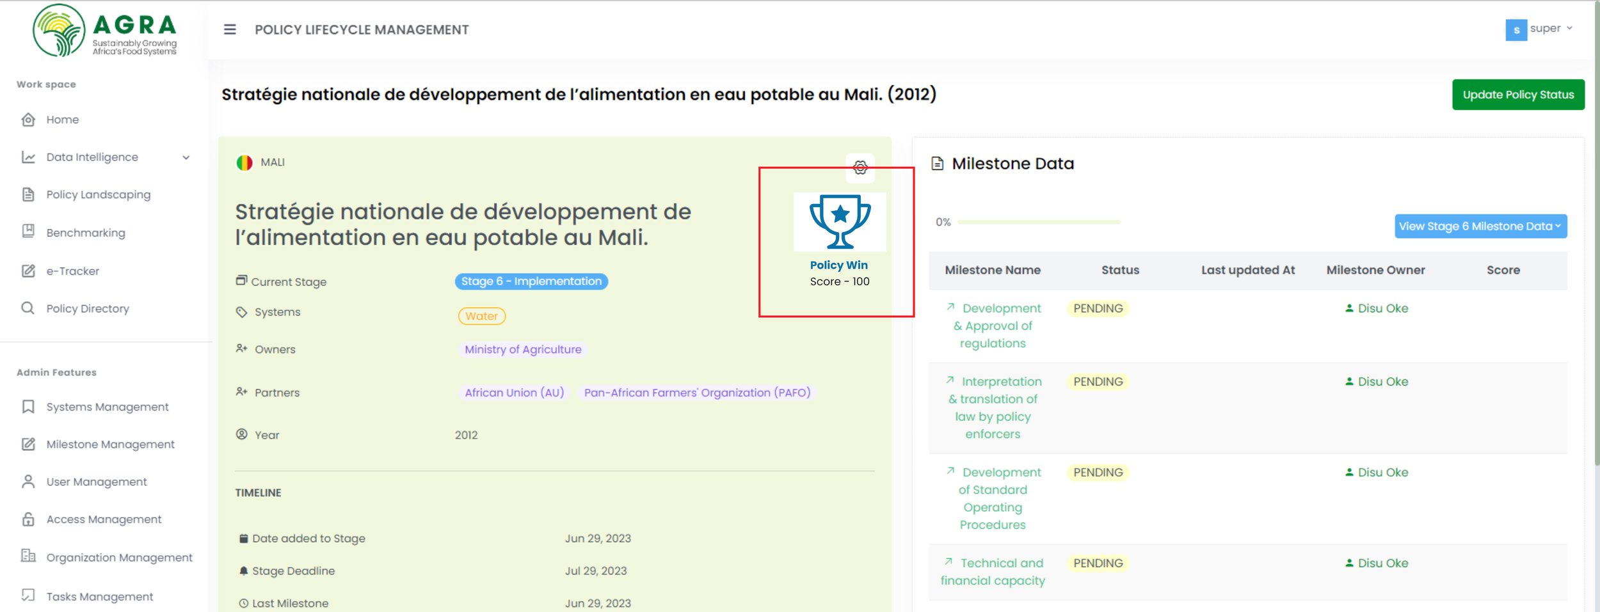Click the Policy Win trophy icon
The width and height of the screenshot is (1600, 612).
[840, 222]
